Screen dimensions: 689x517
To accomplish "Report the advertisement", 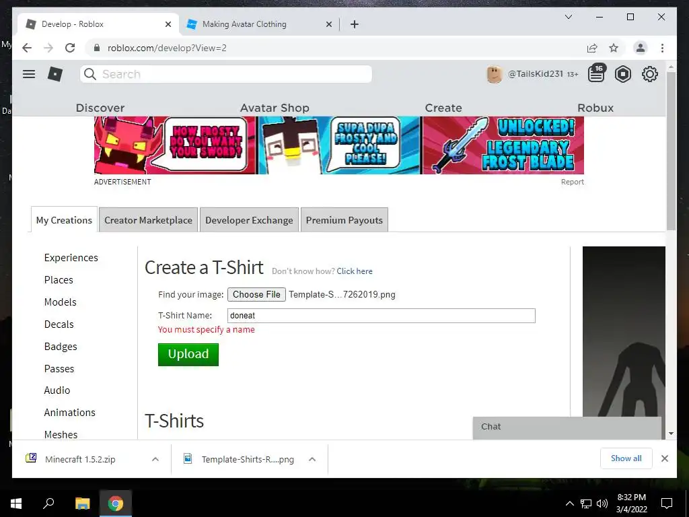I will [x=572, y=182].
